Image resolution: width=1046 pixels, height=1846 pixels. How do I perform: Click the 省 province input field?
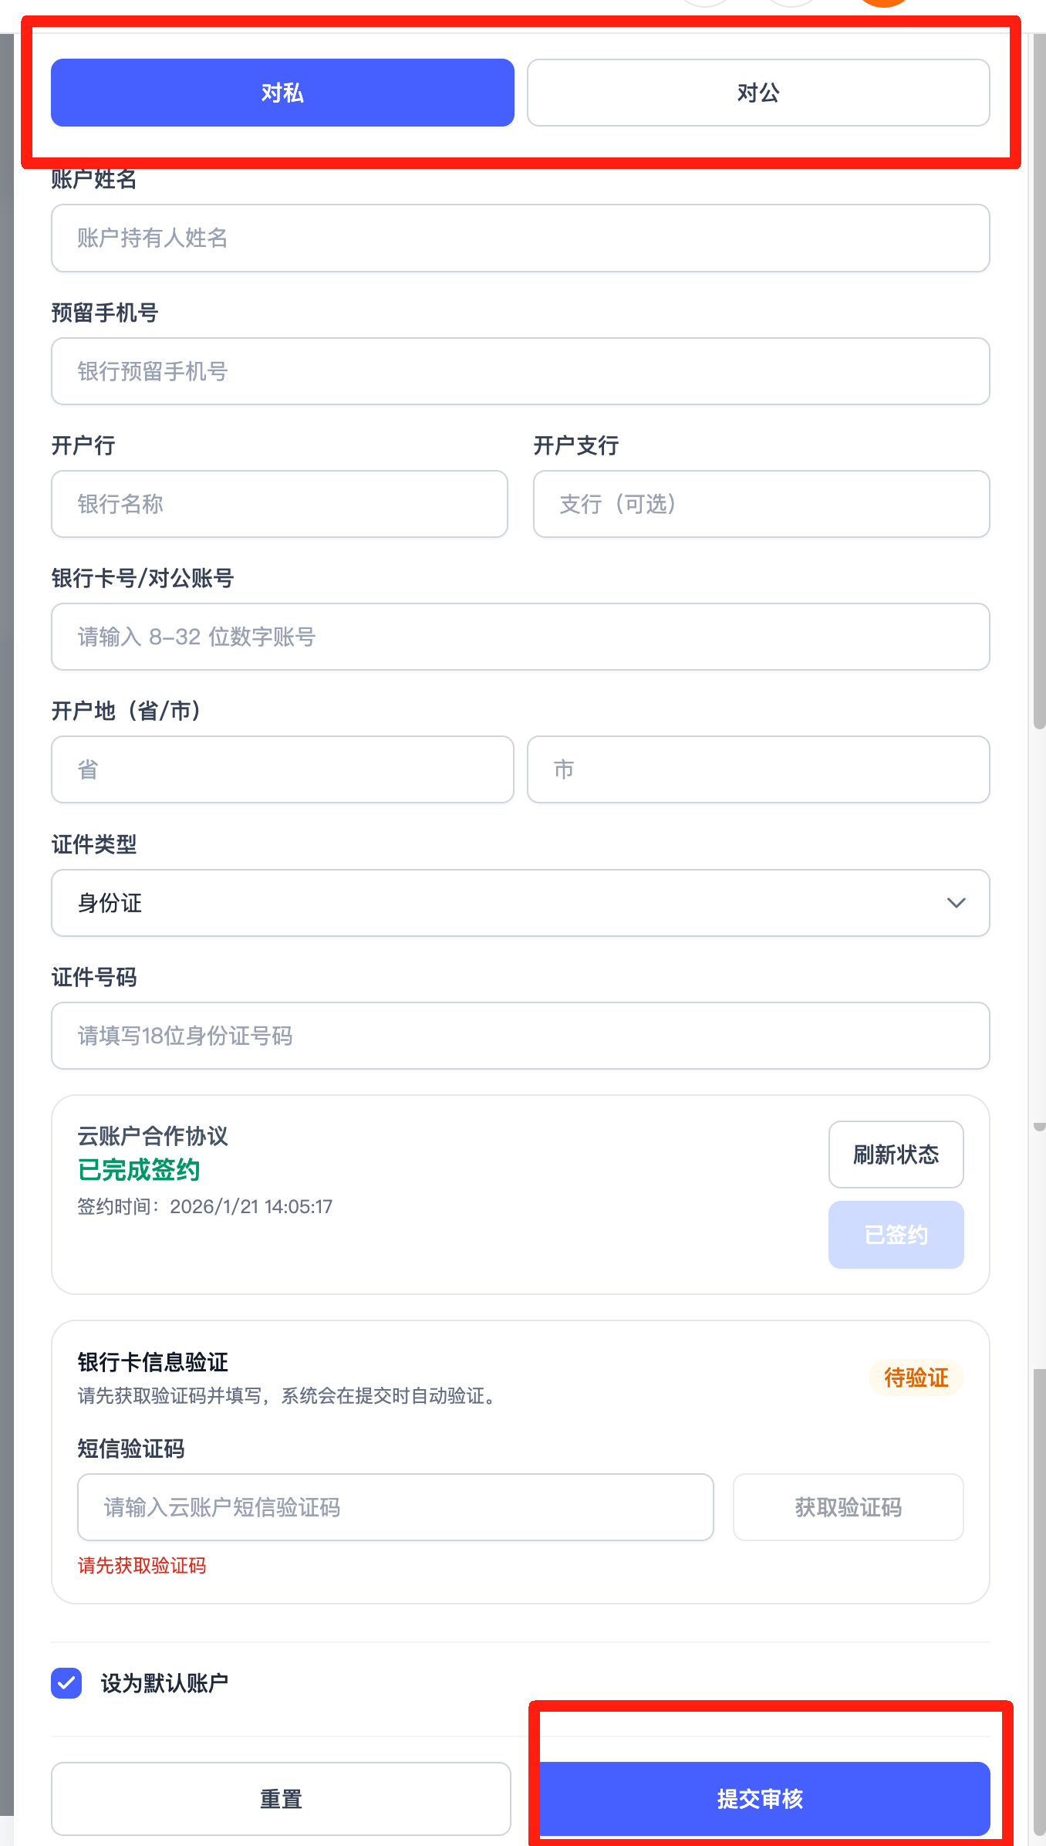(x=282, y=769)
